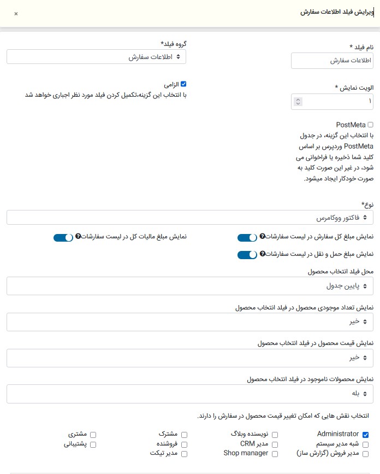This screenshot has height=474, width=380.
Task: Tick the مدیر CRM role checkbox
Action: click(275, 444)
